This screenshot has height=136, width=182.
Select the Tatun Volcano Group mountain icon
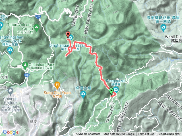(x=37, y=28)
